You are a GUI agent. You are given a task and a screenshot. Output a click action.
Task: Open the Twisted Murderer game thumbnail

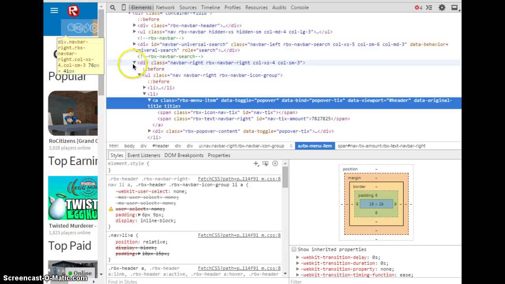[x=73, y=198]
